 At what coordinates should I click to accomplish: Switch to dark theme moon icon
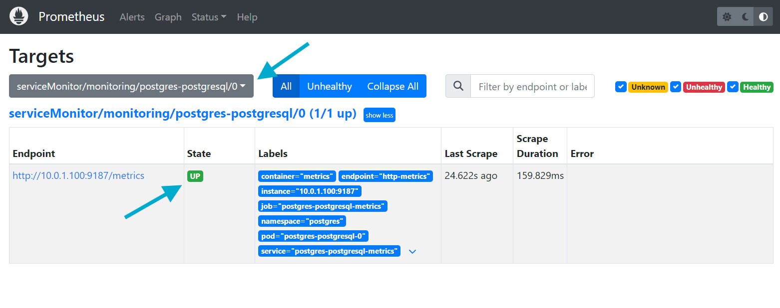(745, 17)
